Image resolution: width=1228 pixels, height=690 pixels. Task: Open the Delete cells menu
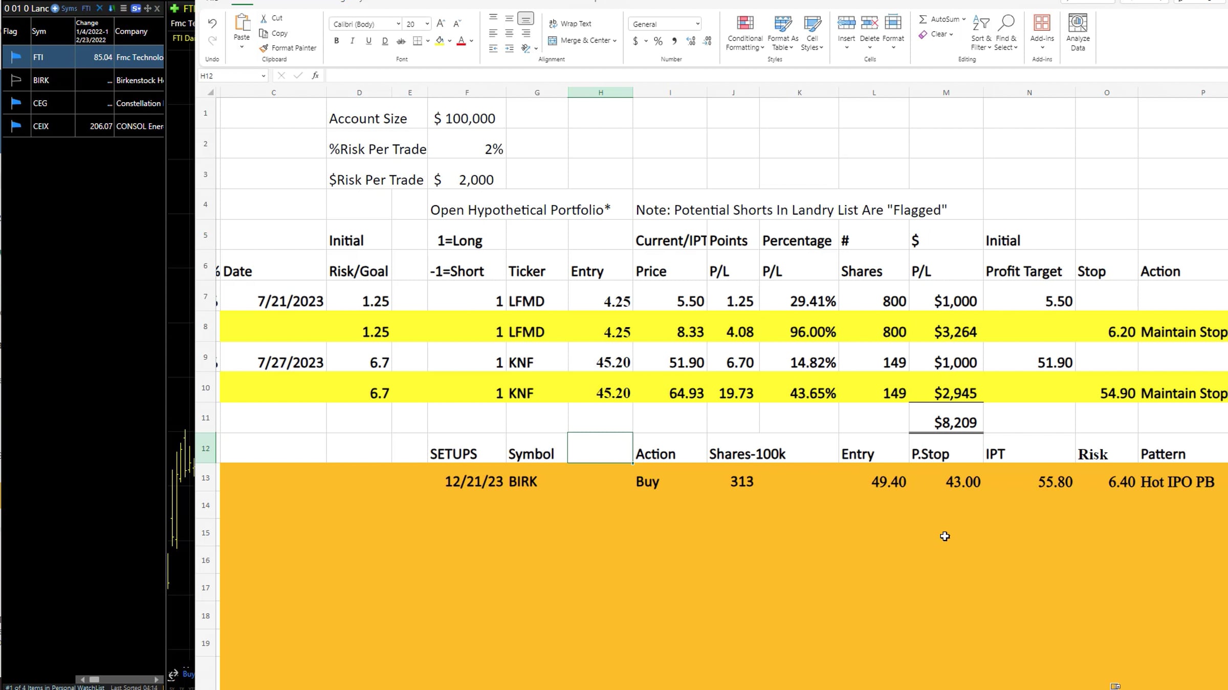[869, 33]
